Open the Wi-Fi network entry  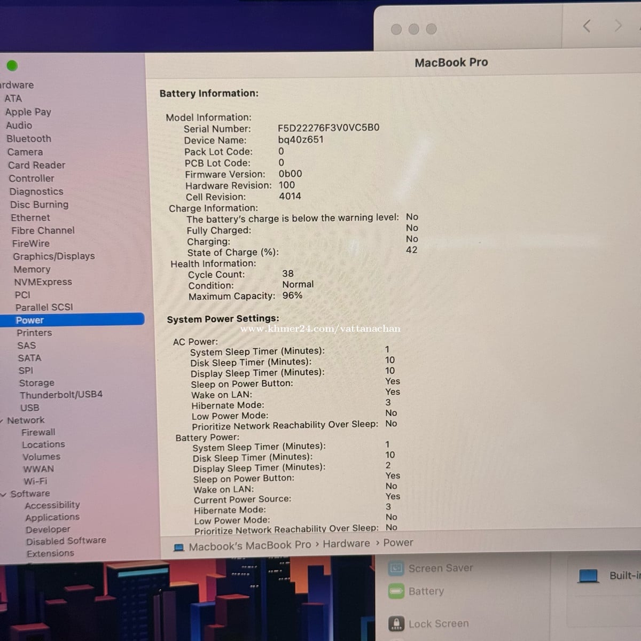pyautogui.click(x=35, y=481)
